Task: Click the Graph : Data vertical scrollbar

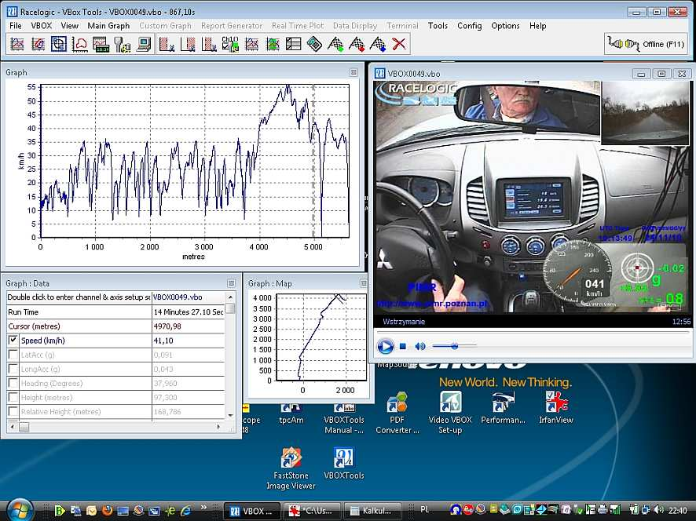Action: tap(230, 355)
